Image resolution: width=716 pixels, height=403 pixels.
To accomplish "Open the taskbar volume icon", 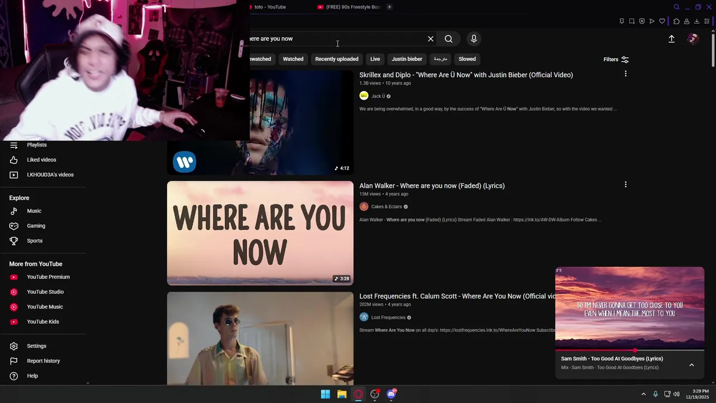I will pyautogui.click(x=676, y=394).
